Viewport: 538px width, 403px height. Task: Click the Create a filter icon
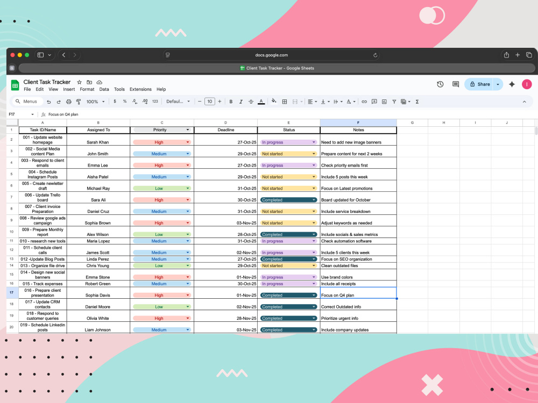coord(394,102)
